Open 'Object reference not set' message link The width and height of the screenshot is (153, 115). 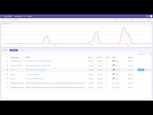pos(38,65)
